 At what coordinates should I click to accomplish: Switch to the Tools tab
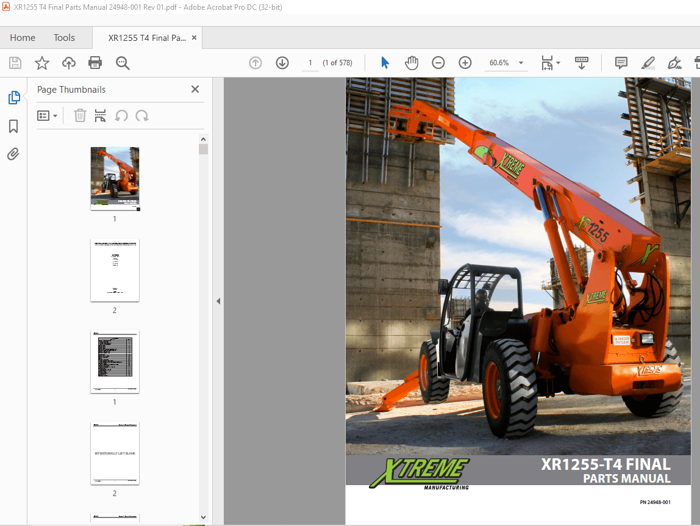point(63,37)
